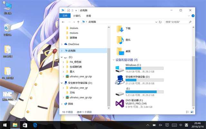Click content pane scrollbar down arrow
The image size is (206, 129).
tap(193, 108)
